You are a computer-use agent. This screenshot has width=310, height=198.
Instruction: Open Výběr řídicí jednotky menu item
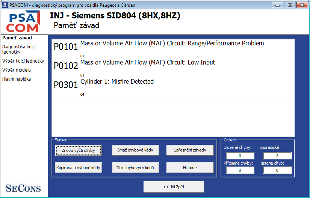point(23,61)
